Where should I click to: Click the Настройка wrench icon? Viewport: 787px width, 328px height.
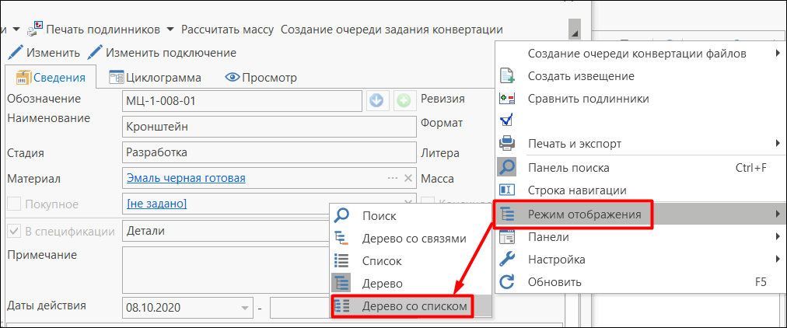508,260
